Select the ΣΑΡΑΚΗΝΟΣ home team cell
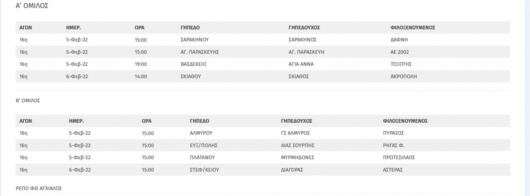Screen dimensions: 530x196 (302, 40)
